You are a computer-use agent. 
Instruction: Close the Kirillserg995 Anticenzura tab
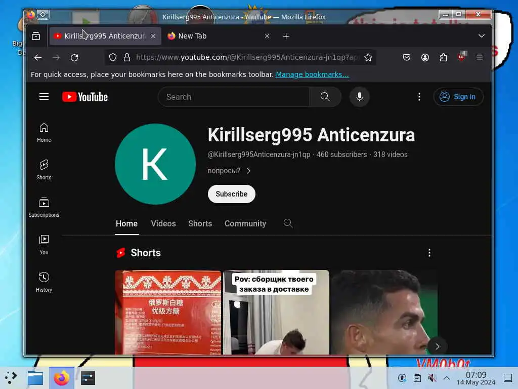pos(153,36)
